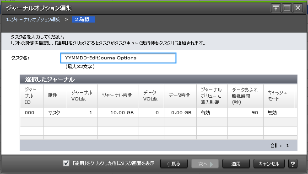Pin dialog with the top-arrow icon
This screenshot has height=174, width=308.
pos(276,8)
